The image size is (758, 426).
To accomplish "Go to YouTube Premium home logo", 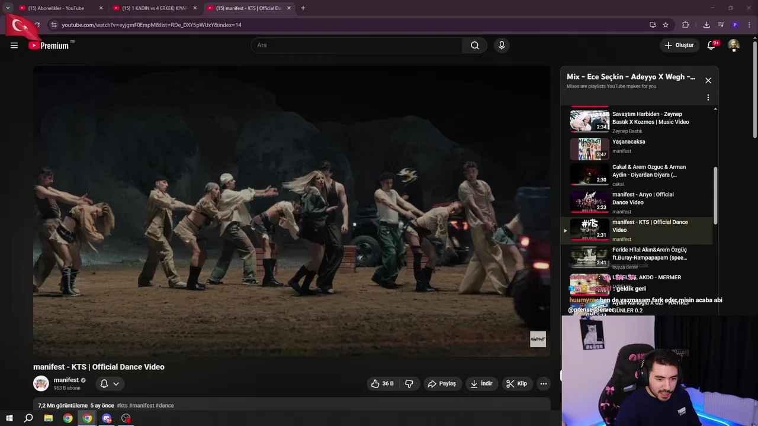I will pyautogui.click(x=49, y=46).
